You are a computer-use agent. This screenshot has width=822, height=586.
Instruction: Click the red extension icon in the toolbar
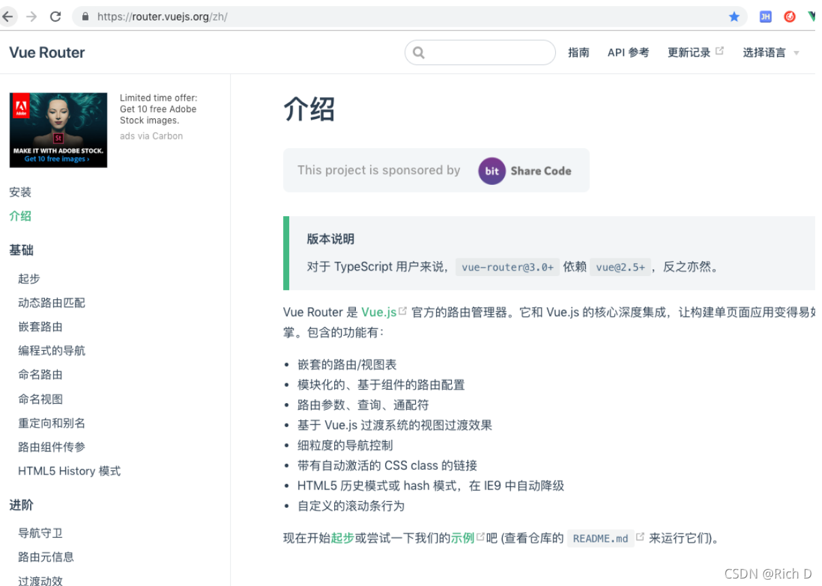pyautogui.click(x=789, y=16)
